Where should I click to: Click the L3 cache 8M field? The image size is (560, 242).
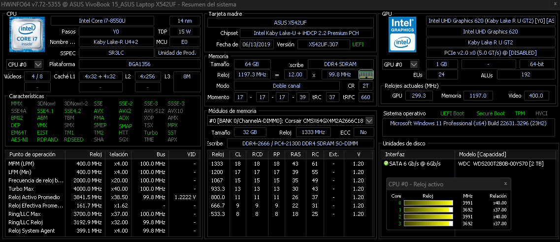[187, 81]
